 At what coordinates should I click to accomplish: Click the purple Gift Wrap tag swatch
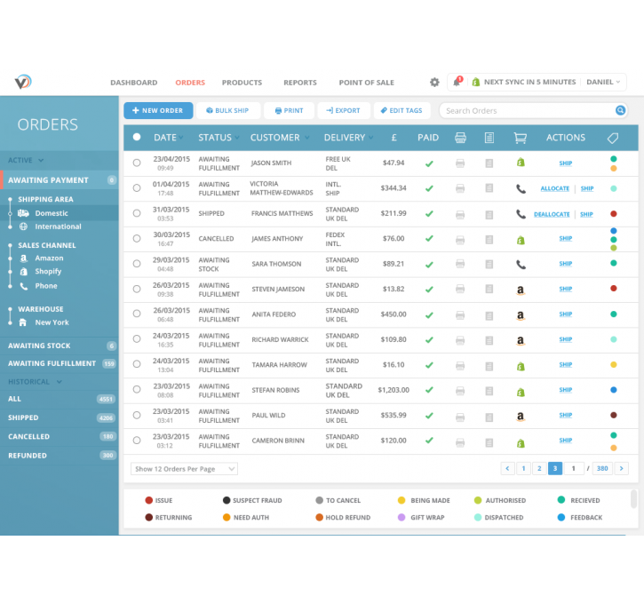[402, 517]
